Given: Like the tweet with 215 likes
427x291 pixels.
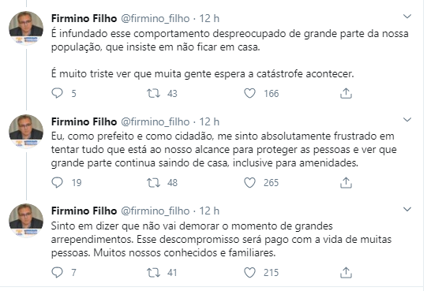Looking at the screenshot, I should pos(249,273).
